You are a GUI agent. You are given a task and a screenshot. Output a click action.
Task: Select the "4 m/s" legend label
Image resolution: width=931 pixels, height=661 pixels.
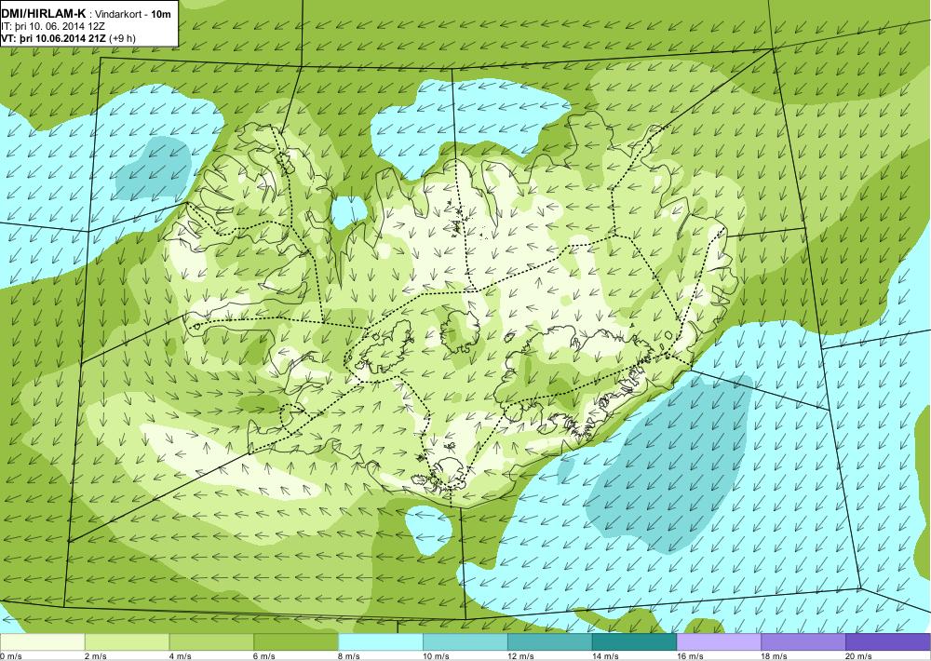(x=180, y=656)
